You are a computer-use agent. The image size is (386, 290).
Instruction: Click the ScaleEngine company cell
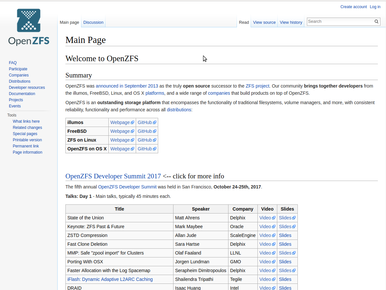(243, 235)
